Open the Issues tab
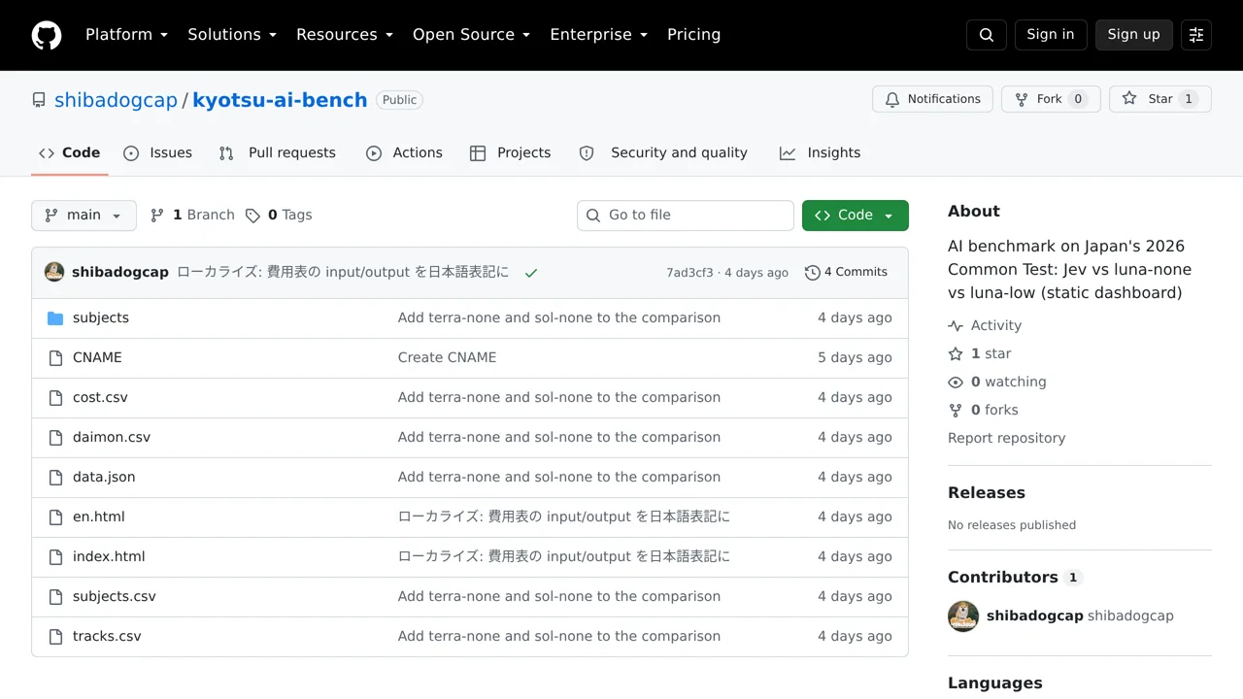The height and width of the screenshot is (699, 1243). (157, 152)
